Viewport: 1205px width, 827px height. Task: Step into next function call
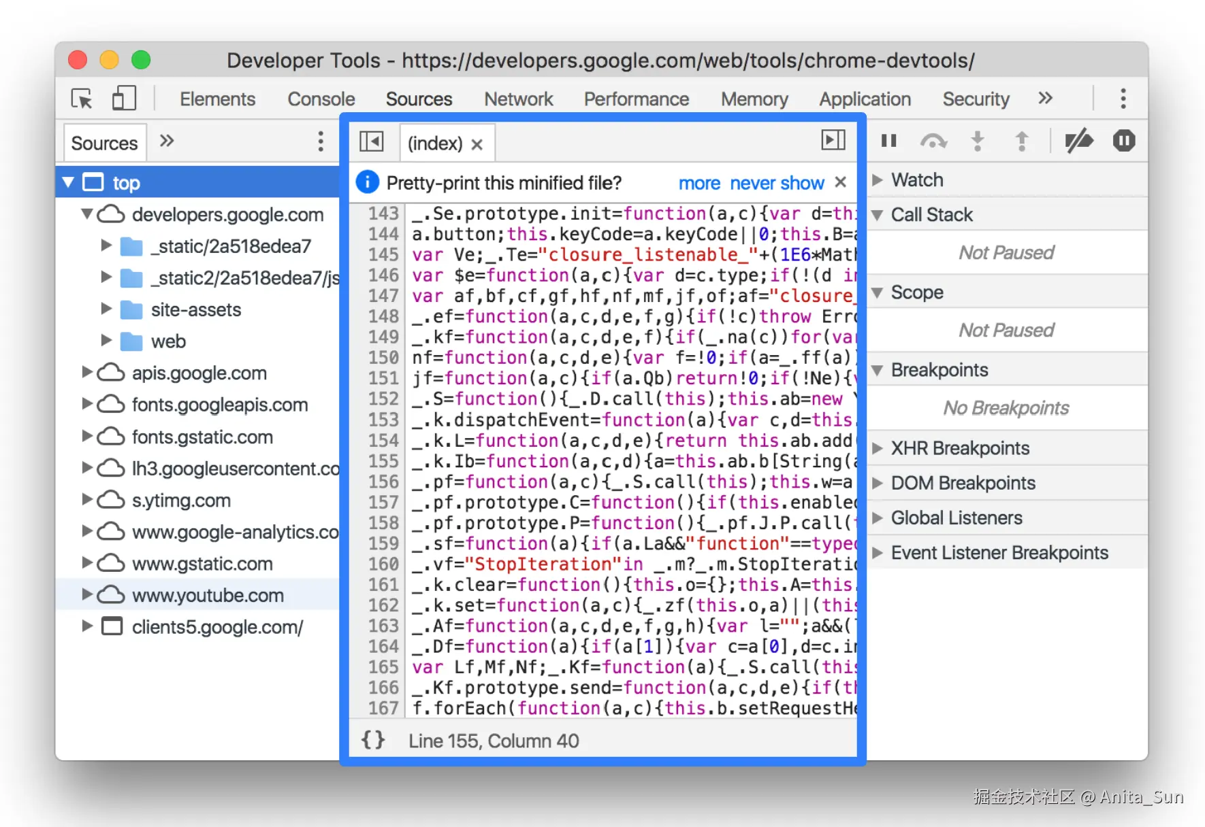978,141
